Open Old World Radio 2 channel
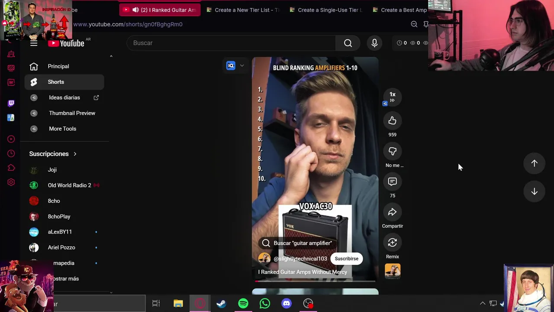Screen dimensions: 554x312 (x=64, y=185)
